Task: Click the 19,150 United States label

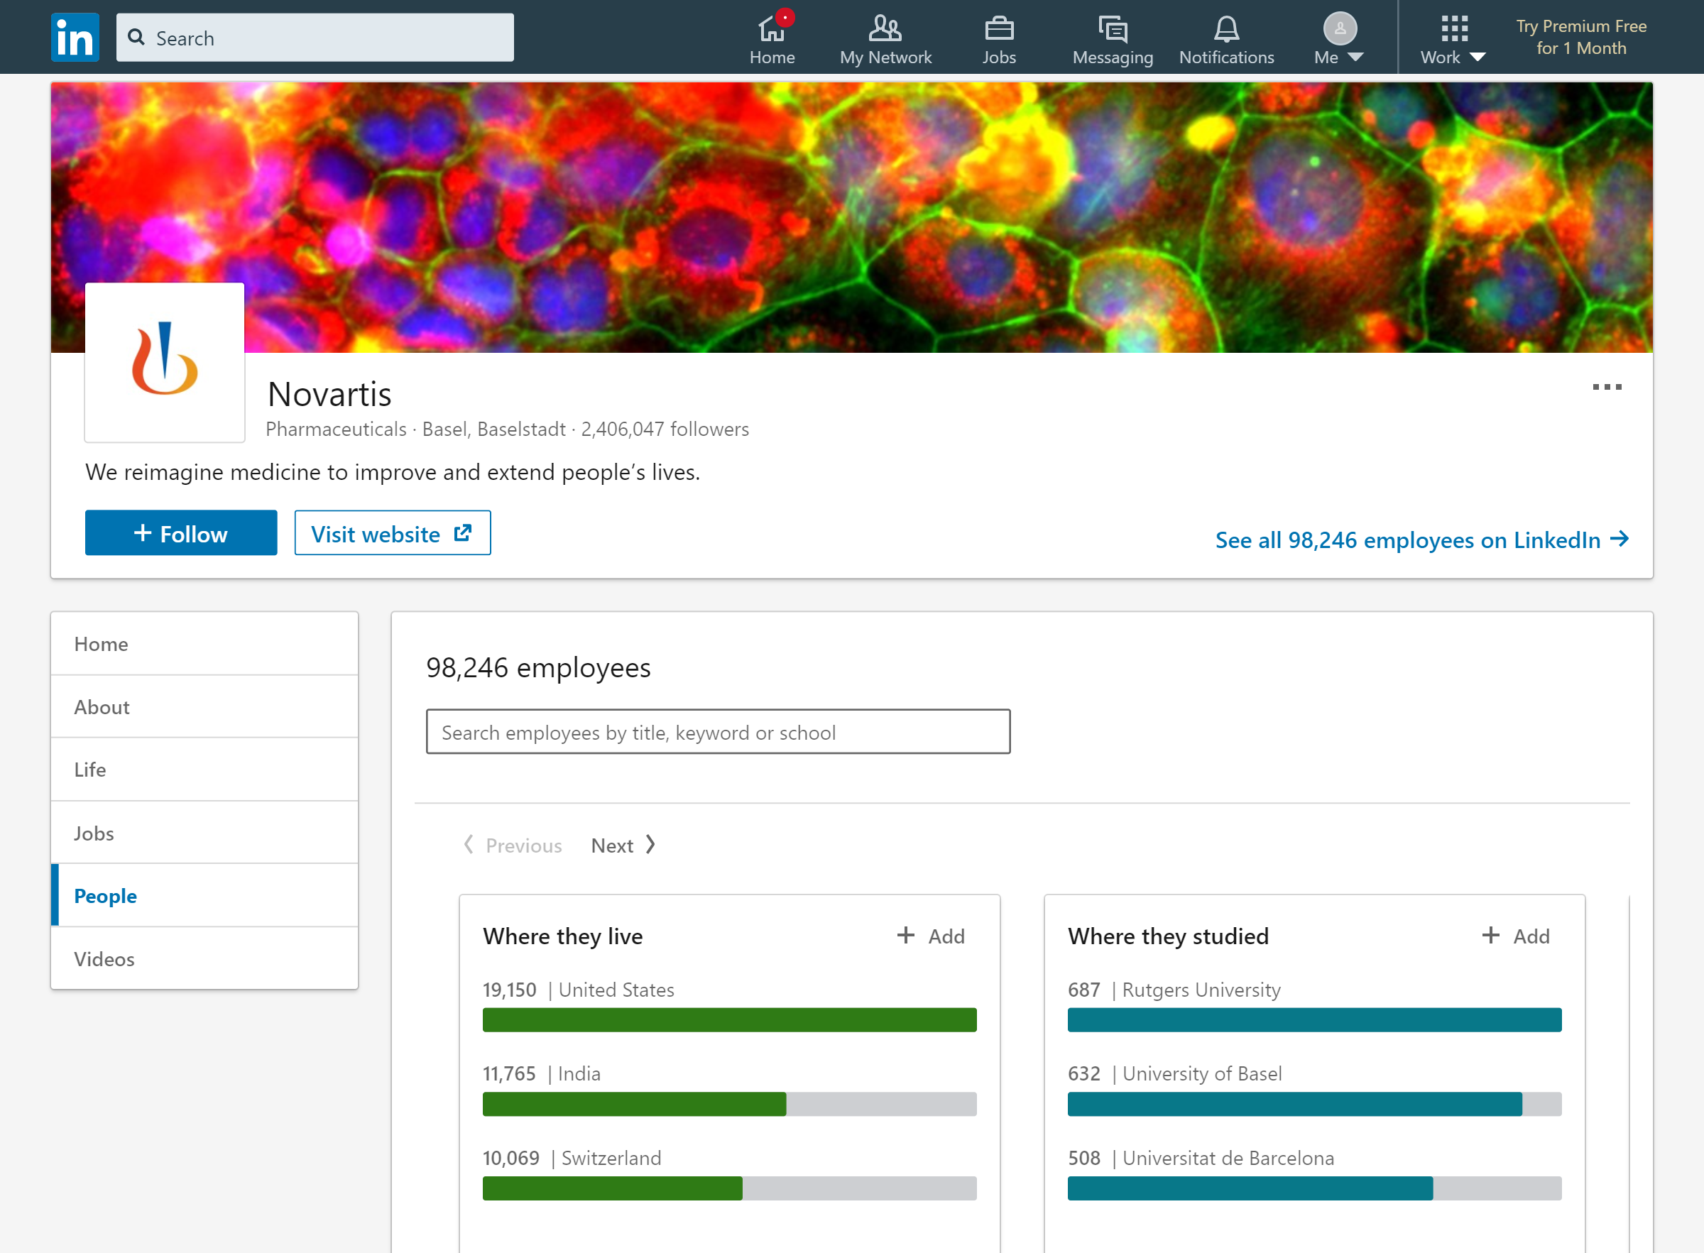Action: point(579,990)
